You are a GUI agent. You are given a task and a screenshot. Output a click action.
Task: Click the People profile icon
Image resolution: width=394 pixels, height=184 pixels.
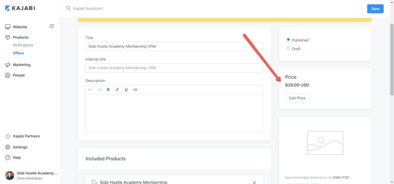(x=8, y=75)
